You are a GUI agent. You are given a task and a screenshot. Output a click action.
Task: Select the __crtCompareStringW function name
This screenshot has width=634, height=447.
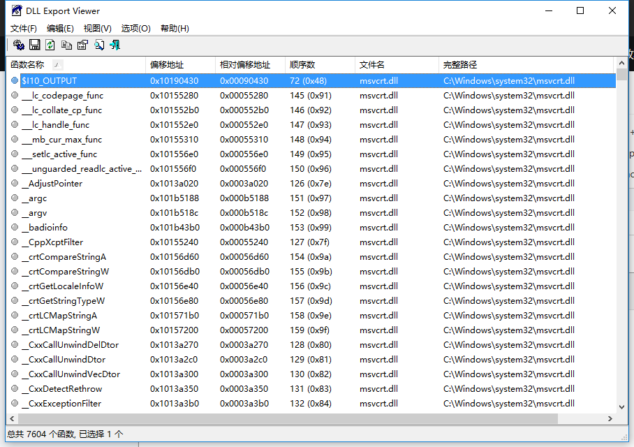pos(66,272)
